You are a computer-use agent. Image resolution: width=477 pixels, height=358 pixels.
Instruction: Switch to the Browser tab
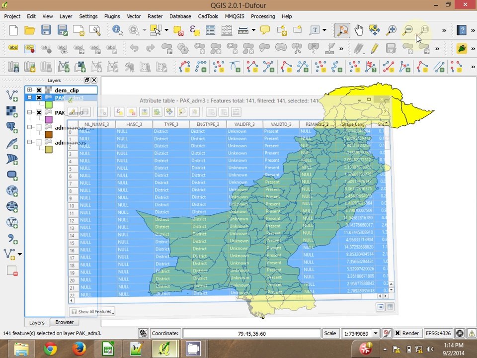[64, 322]
